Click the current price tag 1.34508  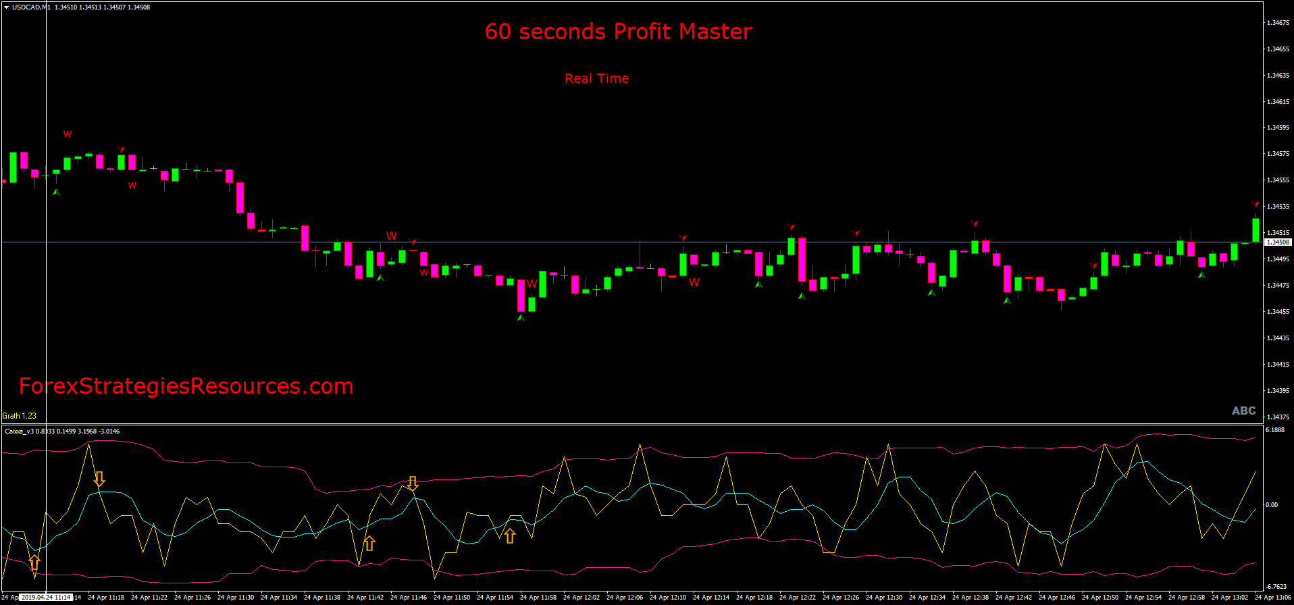pos(1278,242)
